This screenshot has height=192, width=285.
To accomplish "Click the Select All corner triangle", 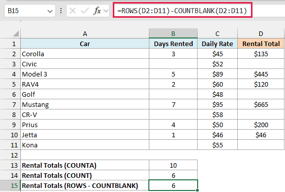I will point(16,34).
